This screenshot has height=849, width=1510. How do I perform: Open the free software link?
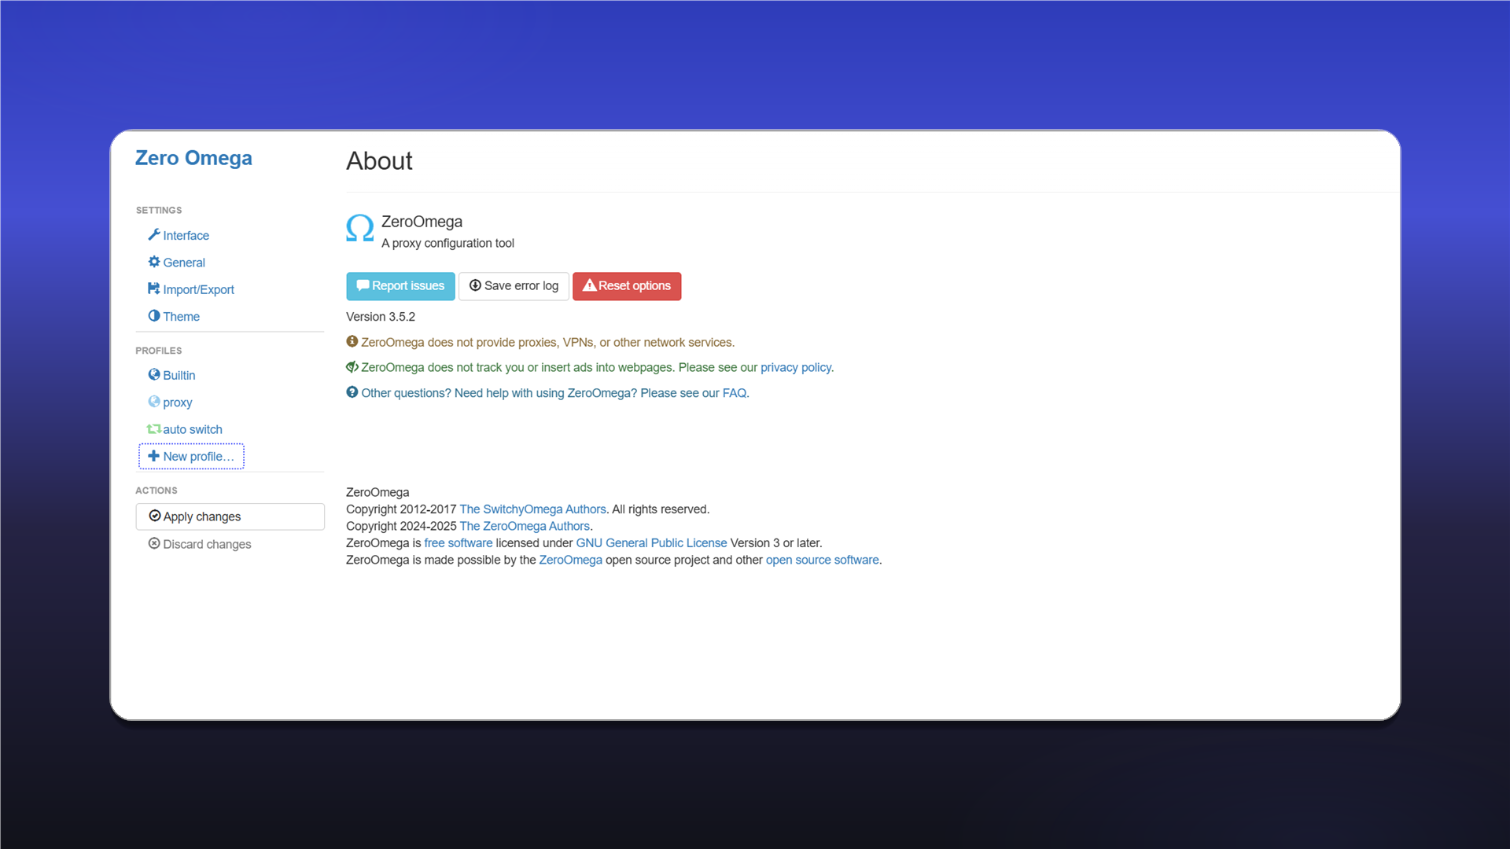(x=459, y=543)
